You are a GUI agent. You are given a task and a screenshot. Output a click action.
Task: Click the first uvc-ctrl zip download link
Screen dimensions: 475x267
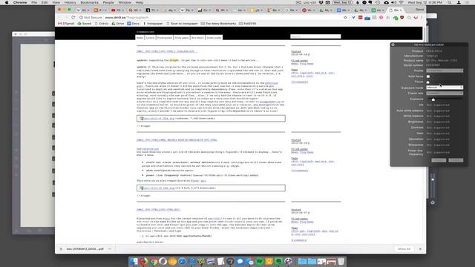click(159, 119)
